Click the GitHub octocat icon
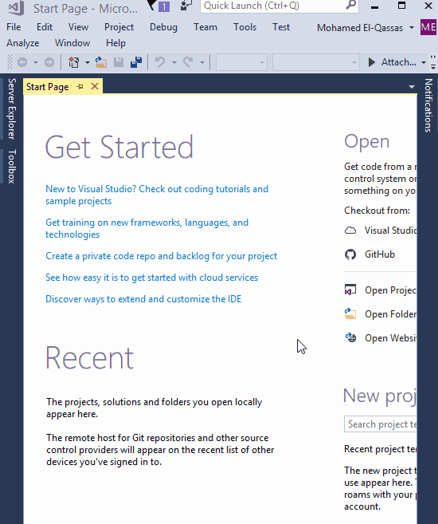Screen dimensions: 438x524 pos(350,254)
